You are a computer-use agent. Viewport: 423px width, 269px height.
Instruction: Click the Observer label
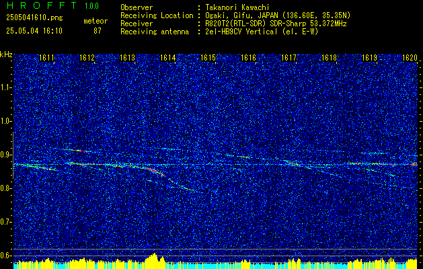pos(137,7)
